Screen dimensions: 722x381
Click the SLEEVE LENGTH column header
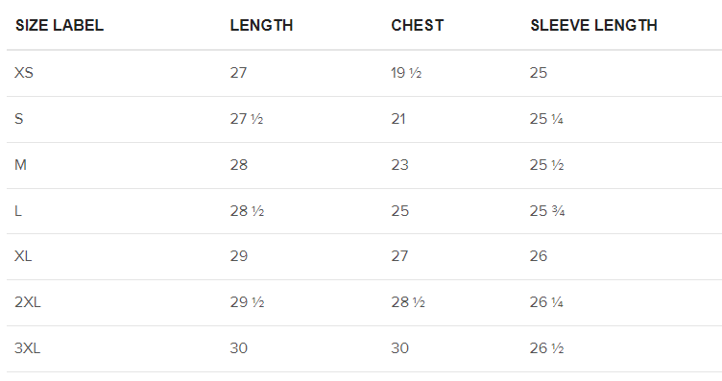(593, 25)
